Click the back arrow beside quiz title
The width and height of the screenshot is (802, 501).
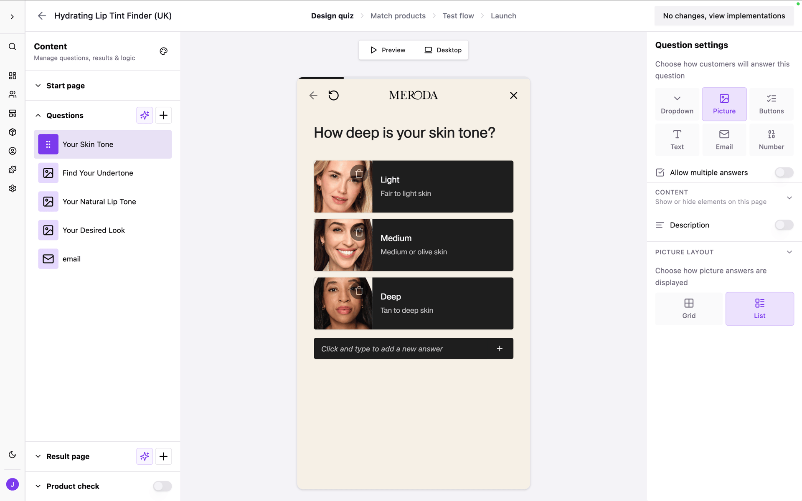pyautogui.click(x=42, y=16)
